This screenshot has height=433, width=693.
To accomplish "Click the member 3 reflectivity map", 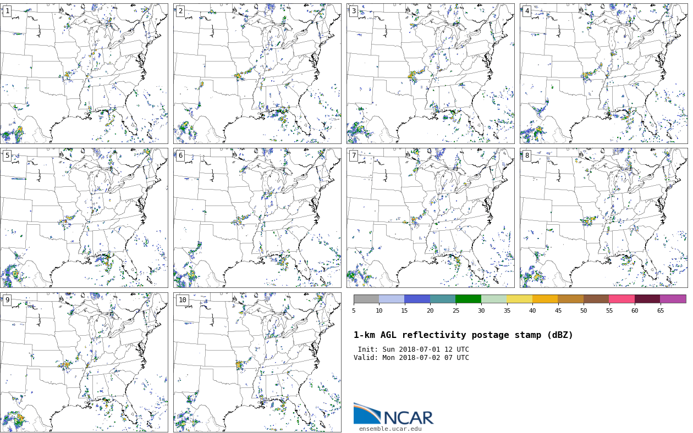I will (430, 74).
